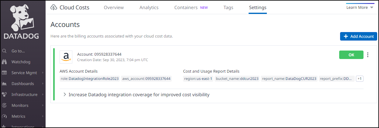Click the Cloud Costs title
379x128 pixels.
pyautogui.click(x=74, y=8)
